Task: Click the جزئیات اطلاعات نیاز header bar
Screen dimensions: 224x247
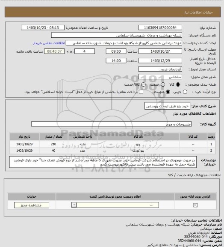Action: [112, 12]
